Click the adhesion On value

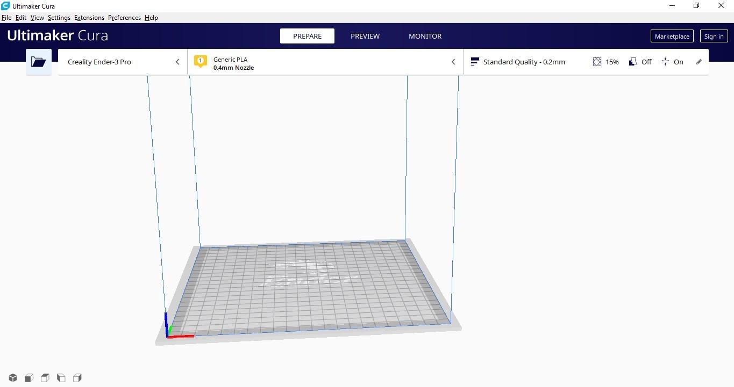[x=679, y=62]
